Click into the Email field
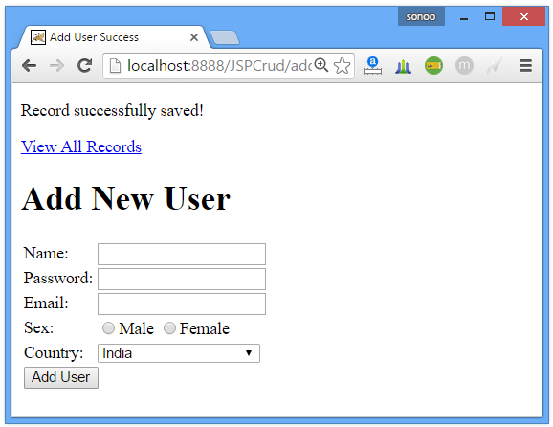 point(182,303)
